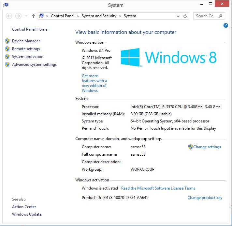
Task: Click shield icon beside Advanced system settings
Action: [x=7, y=64]
